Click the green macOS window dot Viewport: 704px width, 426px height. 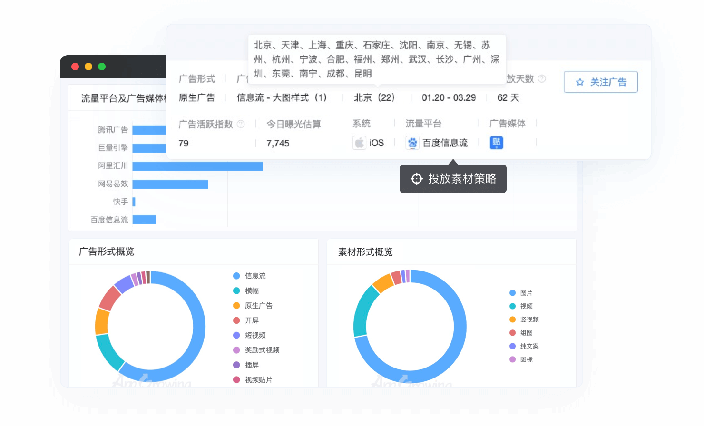click(x=102, y=67)
